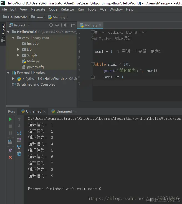
Task: Select pyvenv.cfg file in tree
Action: [x=33, y=67]
